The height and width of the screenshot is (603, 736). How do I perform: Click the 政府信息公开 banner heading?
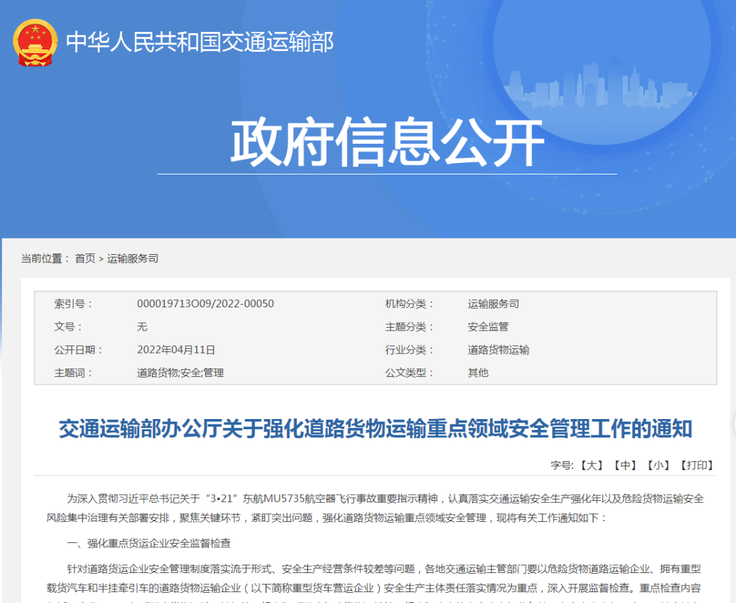(x=387, y=142)
